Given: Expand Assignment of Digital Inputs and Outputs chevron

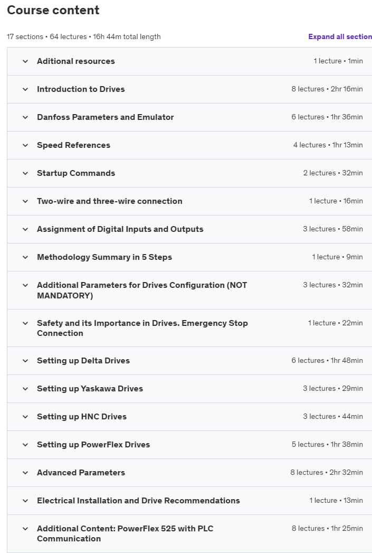Looking at the screenshot, I should pos(25,229).
